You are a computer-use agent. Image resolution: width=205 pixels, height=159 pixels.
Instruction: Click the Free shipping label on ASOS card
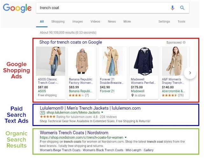(47, 95)
